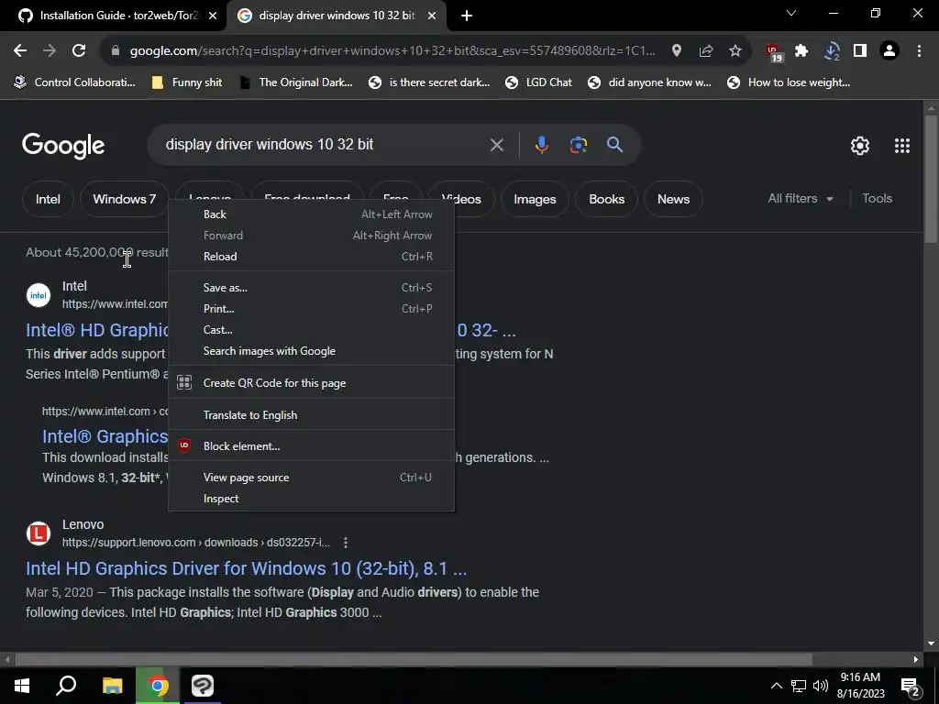Viewport: 939px width, 704px height.
Task: Close the display driver search tab
Action: click(x=432, y=16)
